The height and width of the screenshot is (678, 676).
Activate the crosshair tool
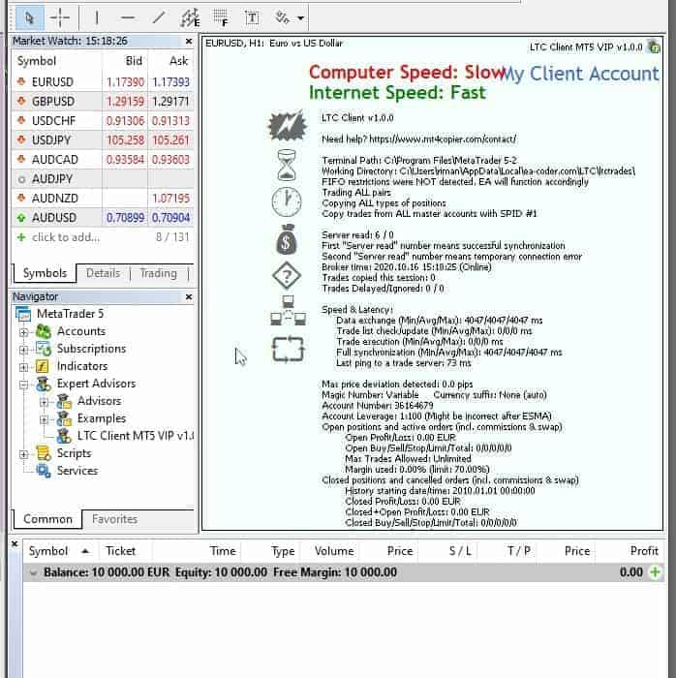pos(60,17)
